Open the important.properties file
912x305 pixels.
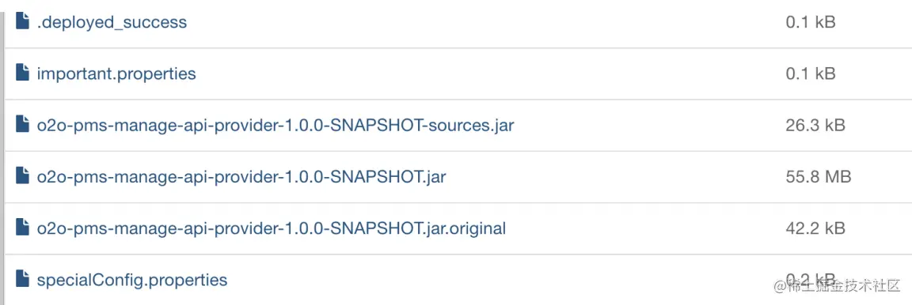point(116,73)
